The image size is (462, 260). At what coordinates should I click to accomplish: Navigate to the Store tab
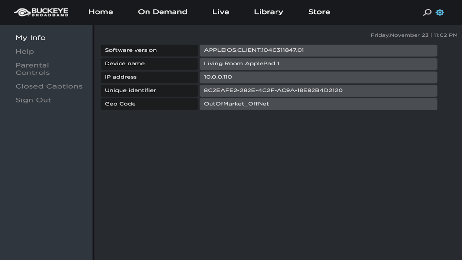[x=319, y=12]
